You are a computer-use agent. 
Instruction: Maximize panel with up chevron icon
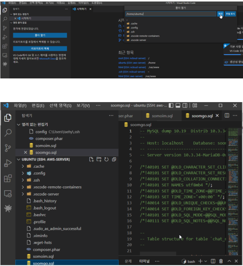click(229, 261)
